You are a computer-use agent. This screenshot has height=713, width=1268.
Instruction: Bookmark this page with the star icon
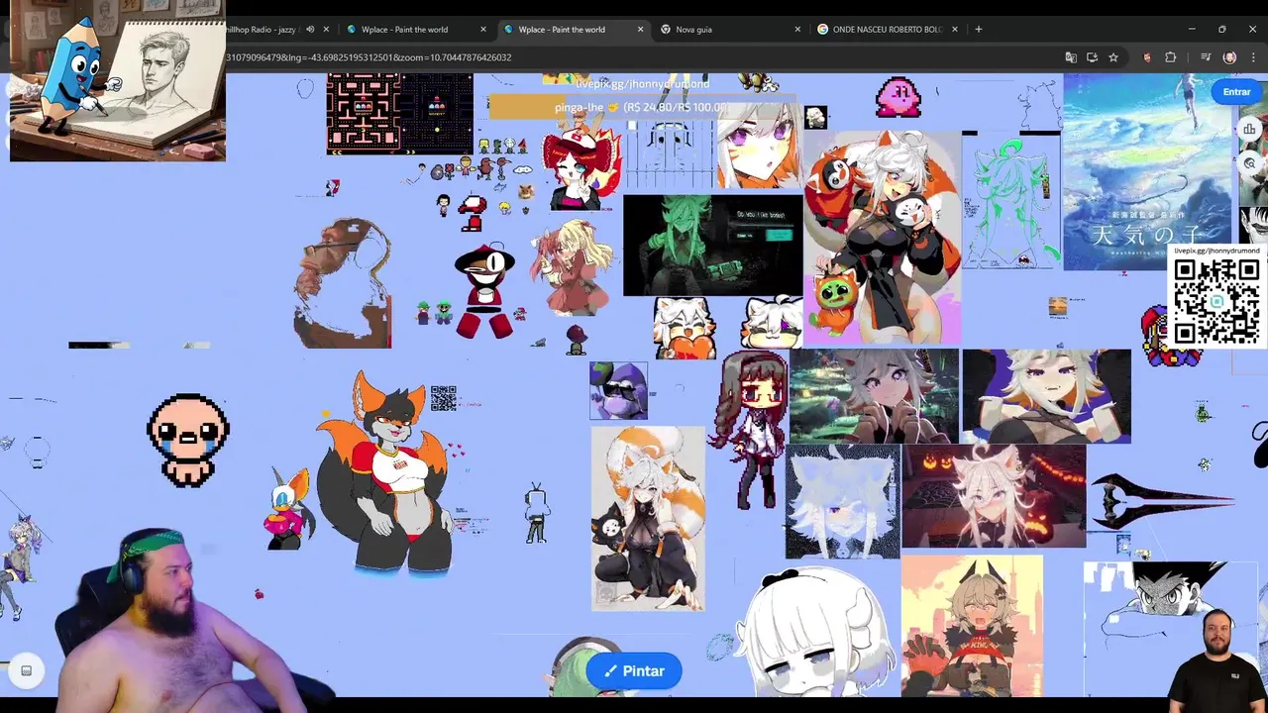click(x=1113, y=57)
